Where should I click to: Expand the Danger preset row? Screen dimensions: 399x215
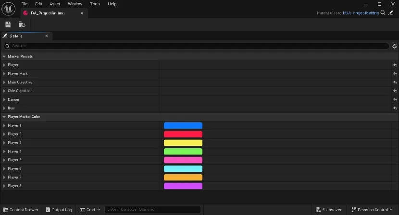click(x=4, y=100)
